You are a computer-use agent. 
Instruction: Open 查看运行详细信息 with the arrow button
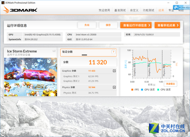click(136, 25)
